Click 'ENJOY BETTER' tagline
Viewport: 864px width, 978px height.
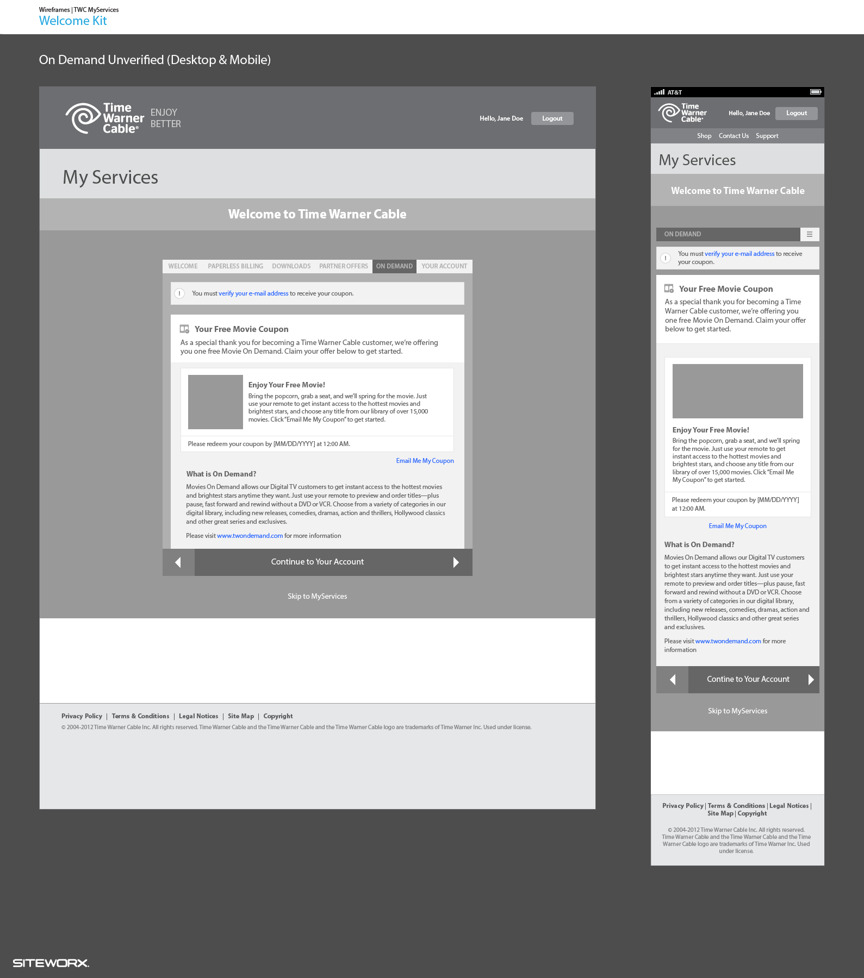pos(165,118)
